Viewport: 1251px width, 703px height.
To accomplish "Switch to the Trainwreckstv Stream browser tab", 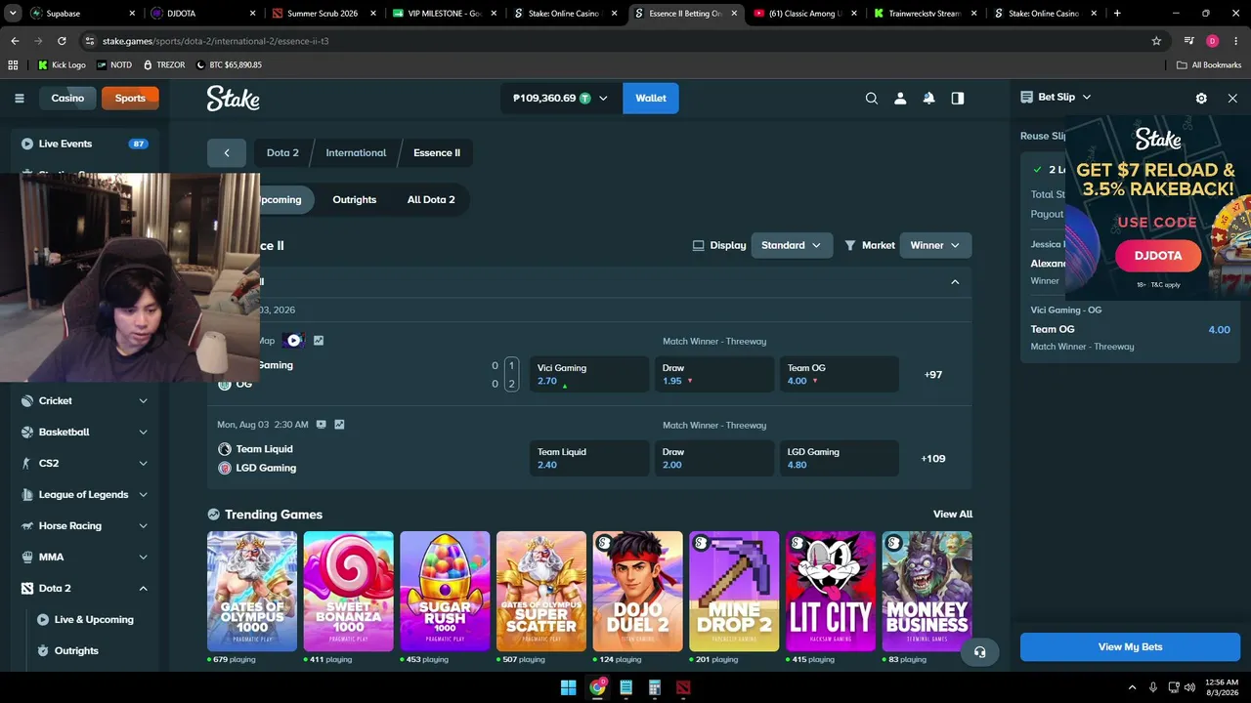I will 926,14.
